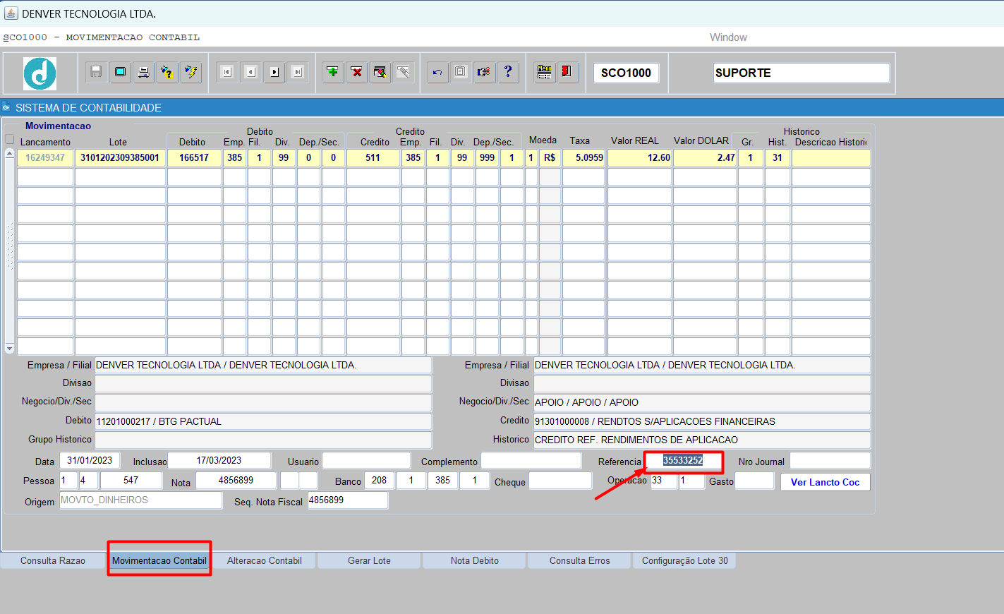1004x614 pixels.
Task: Click the Valor DOLAR cell 2.47
Action: point(705,158)
